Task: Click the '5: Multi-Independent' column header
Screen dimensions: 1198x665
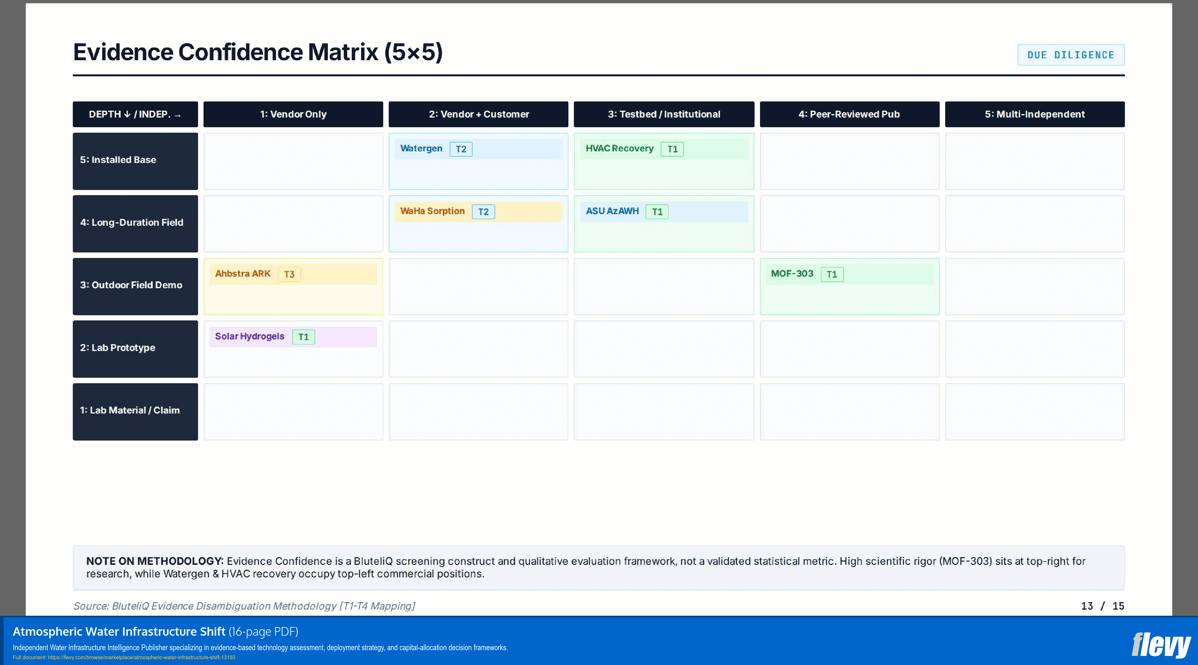Action: pos(1035,114)
